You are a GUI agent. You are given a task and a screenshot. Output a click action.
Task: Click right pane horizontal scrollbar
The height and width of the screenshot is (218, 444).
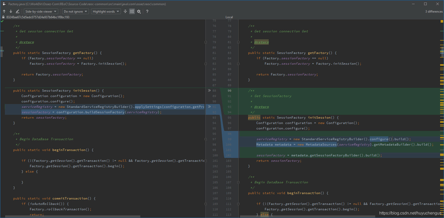307,216
